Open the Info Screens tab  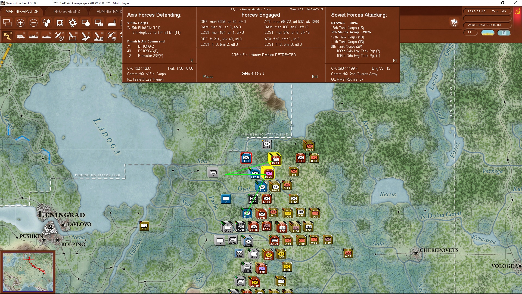pyautogui.click(x=67, y=11)
